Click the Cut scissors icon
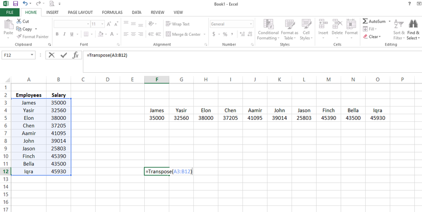Screen dimensions: 422x212 pos(18,22)
